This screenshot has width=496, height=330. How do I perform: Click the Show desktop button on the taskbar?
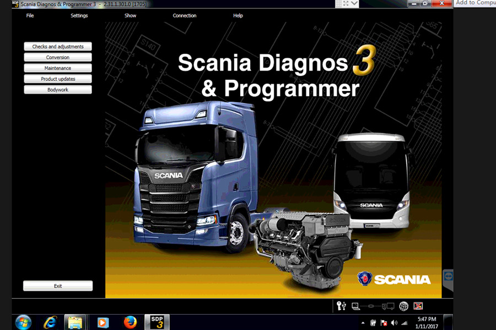pyautogui.click(x=448, y=322)
